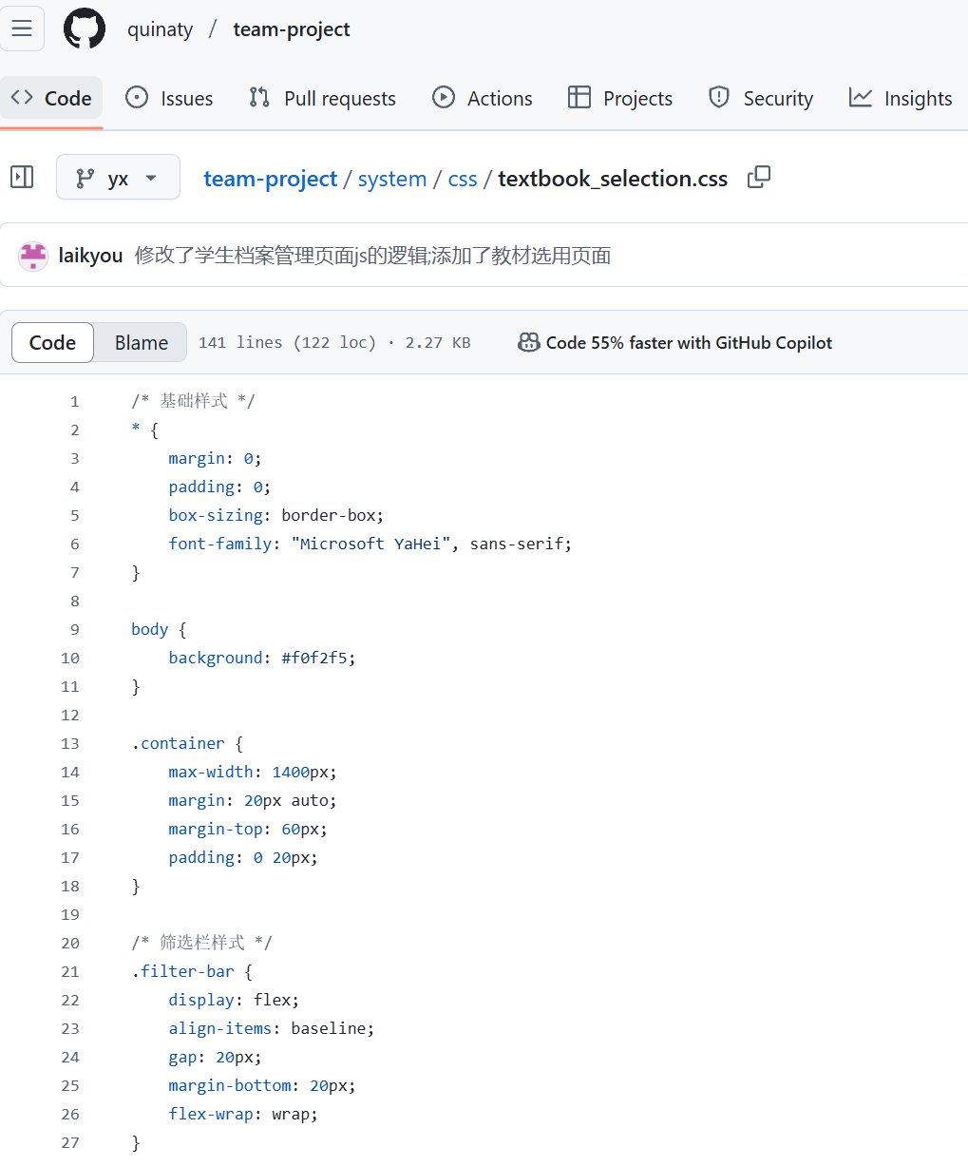Click the GitHub logo icon

coord(85,29)
